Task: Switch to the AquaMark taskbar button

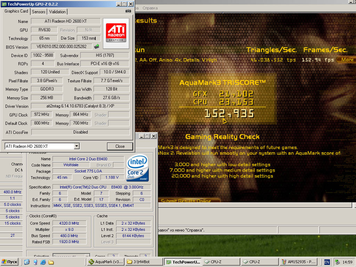Action: tap(106, 262)
